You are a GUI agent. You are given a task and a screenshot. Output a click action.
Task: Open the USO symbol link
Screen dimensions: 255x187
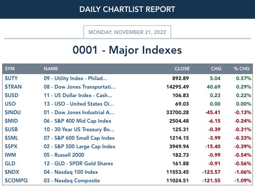(x=10, y=104)
